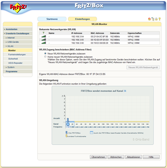Click the Übernehmen button

tap(98, 157)
